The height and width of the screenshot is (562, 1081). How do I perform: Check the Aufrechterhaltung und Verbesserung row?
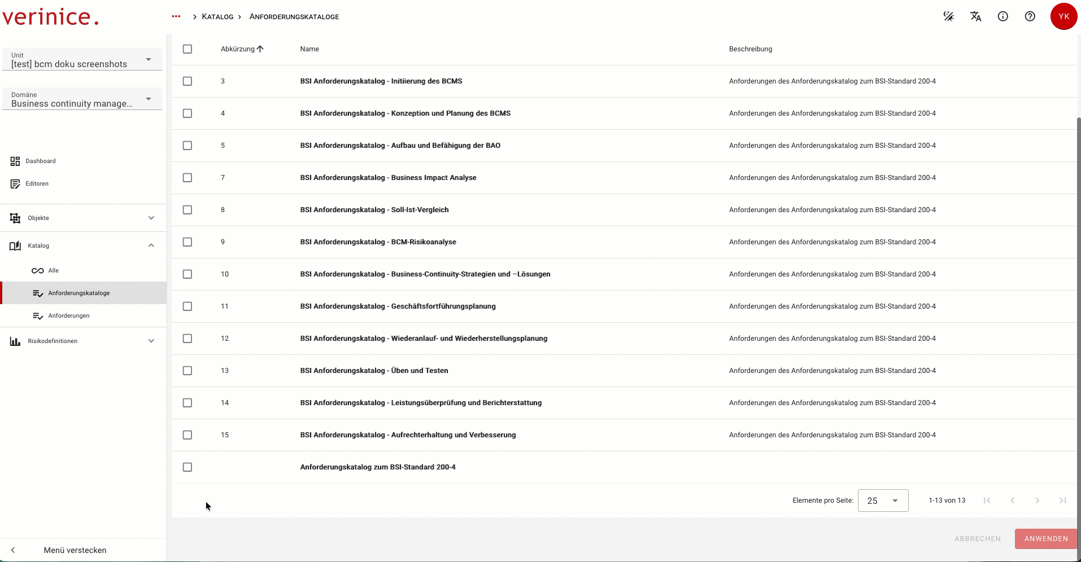pyautogui.click(x=188, y=435)
